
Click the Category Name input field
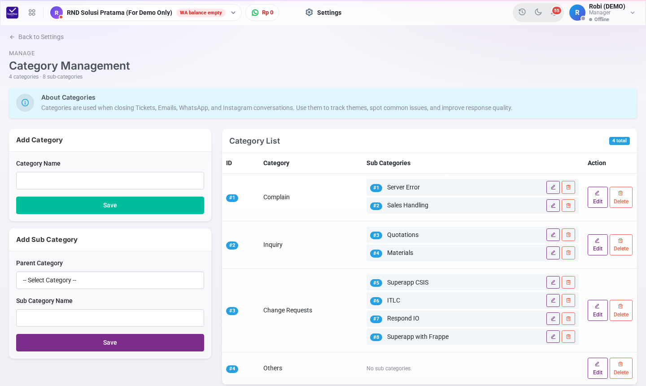(110, 180)
